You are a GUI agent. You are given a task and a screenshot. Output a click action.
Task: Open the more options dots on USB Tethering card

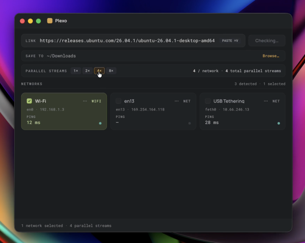point(266,101)
